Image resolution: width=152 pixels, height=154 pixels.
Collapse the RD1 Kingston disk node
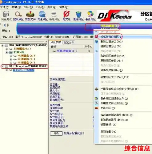coord(2,66)
